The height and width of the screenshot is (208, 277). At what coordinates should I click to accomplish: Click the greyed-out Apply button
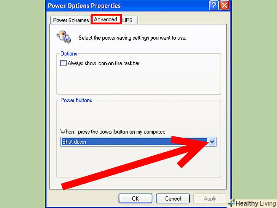click(x=210, y=198)
